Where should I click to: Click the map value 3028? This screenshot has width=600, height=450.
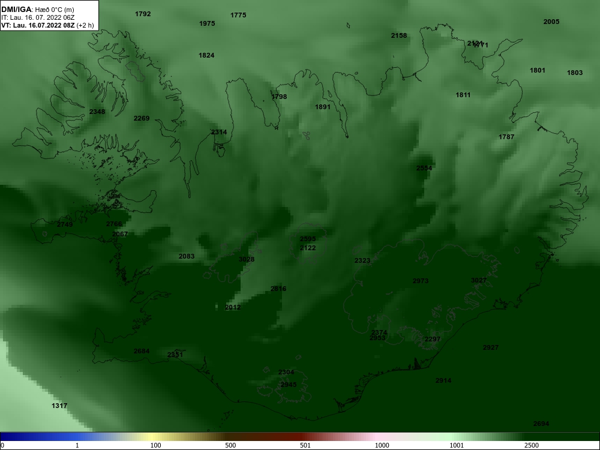click(x=247, y=259)
